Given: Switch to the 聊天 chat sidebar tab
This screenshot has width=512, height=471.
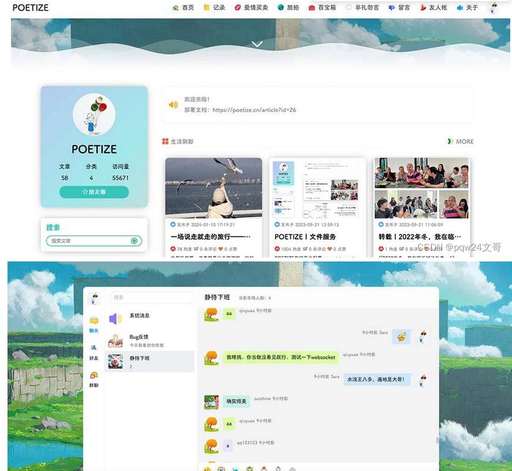Looking at the screenshot, I should (x=94, y=324).
